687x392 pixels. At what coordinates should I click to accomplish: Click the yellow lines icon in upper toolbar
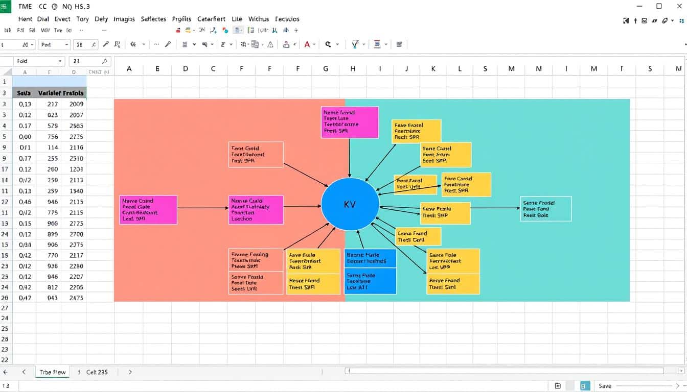tap(188, 31)
